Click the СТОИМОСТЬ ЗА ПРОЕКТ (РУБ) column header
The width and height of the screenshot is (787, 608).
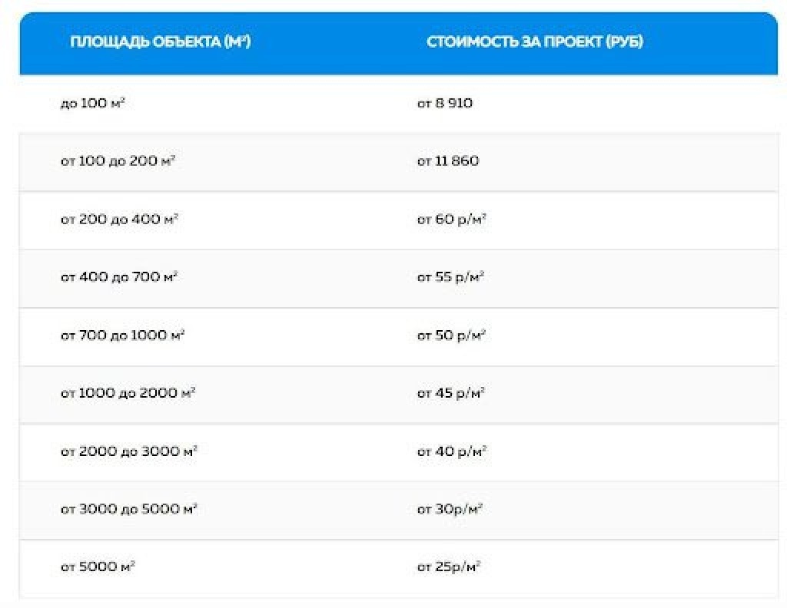pos(535,42)
